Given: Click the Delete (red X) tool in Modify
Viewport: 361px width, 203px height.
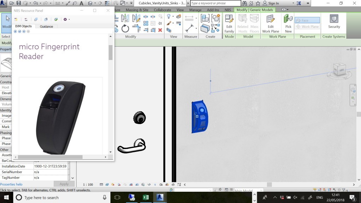Looking at the screenshot, I should pyautogui.click(x=160, y=30).
